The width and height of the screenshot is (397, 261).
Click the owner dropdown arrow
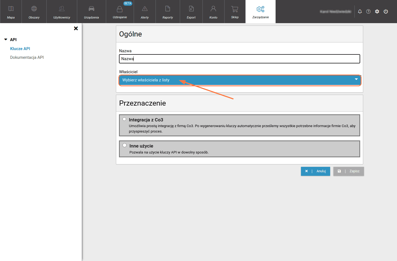coord(356,79)
